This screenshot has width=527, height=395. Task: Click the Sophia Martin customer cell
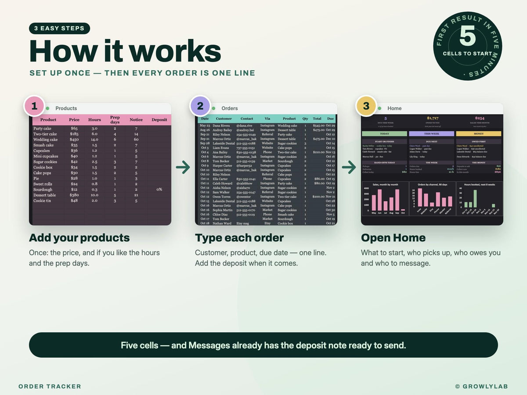[x=222, y=210]
